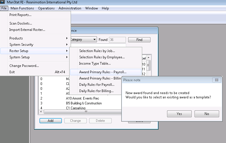The image size is (226, 143).
Task: Open Daily Rules for Payroll
Action: coord(97,85)
